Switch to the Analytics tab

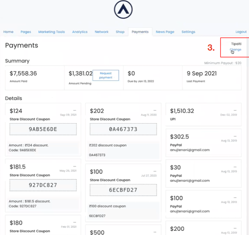click(x=80, y=32)
